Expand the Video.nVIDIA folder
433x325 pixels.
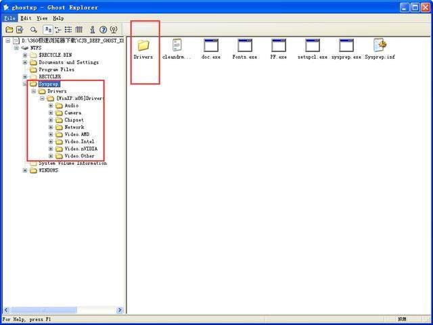coord(51,149)
